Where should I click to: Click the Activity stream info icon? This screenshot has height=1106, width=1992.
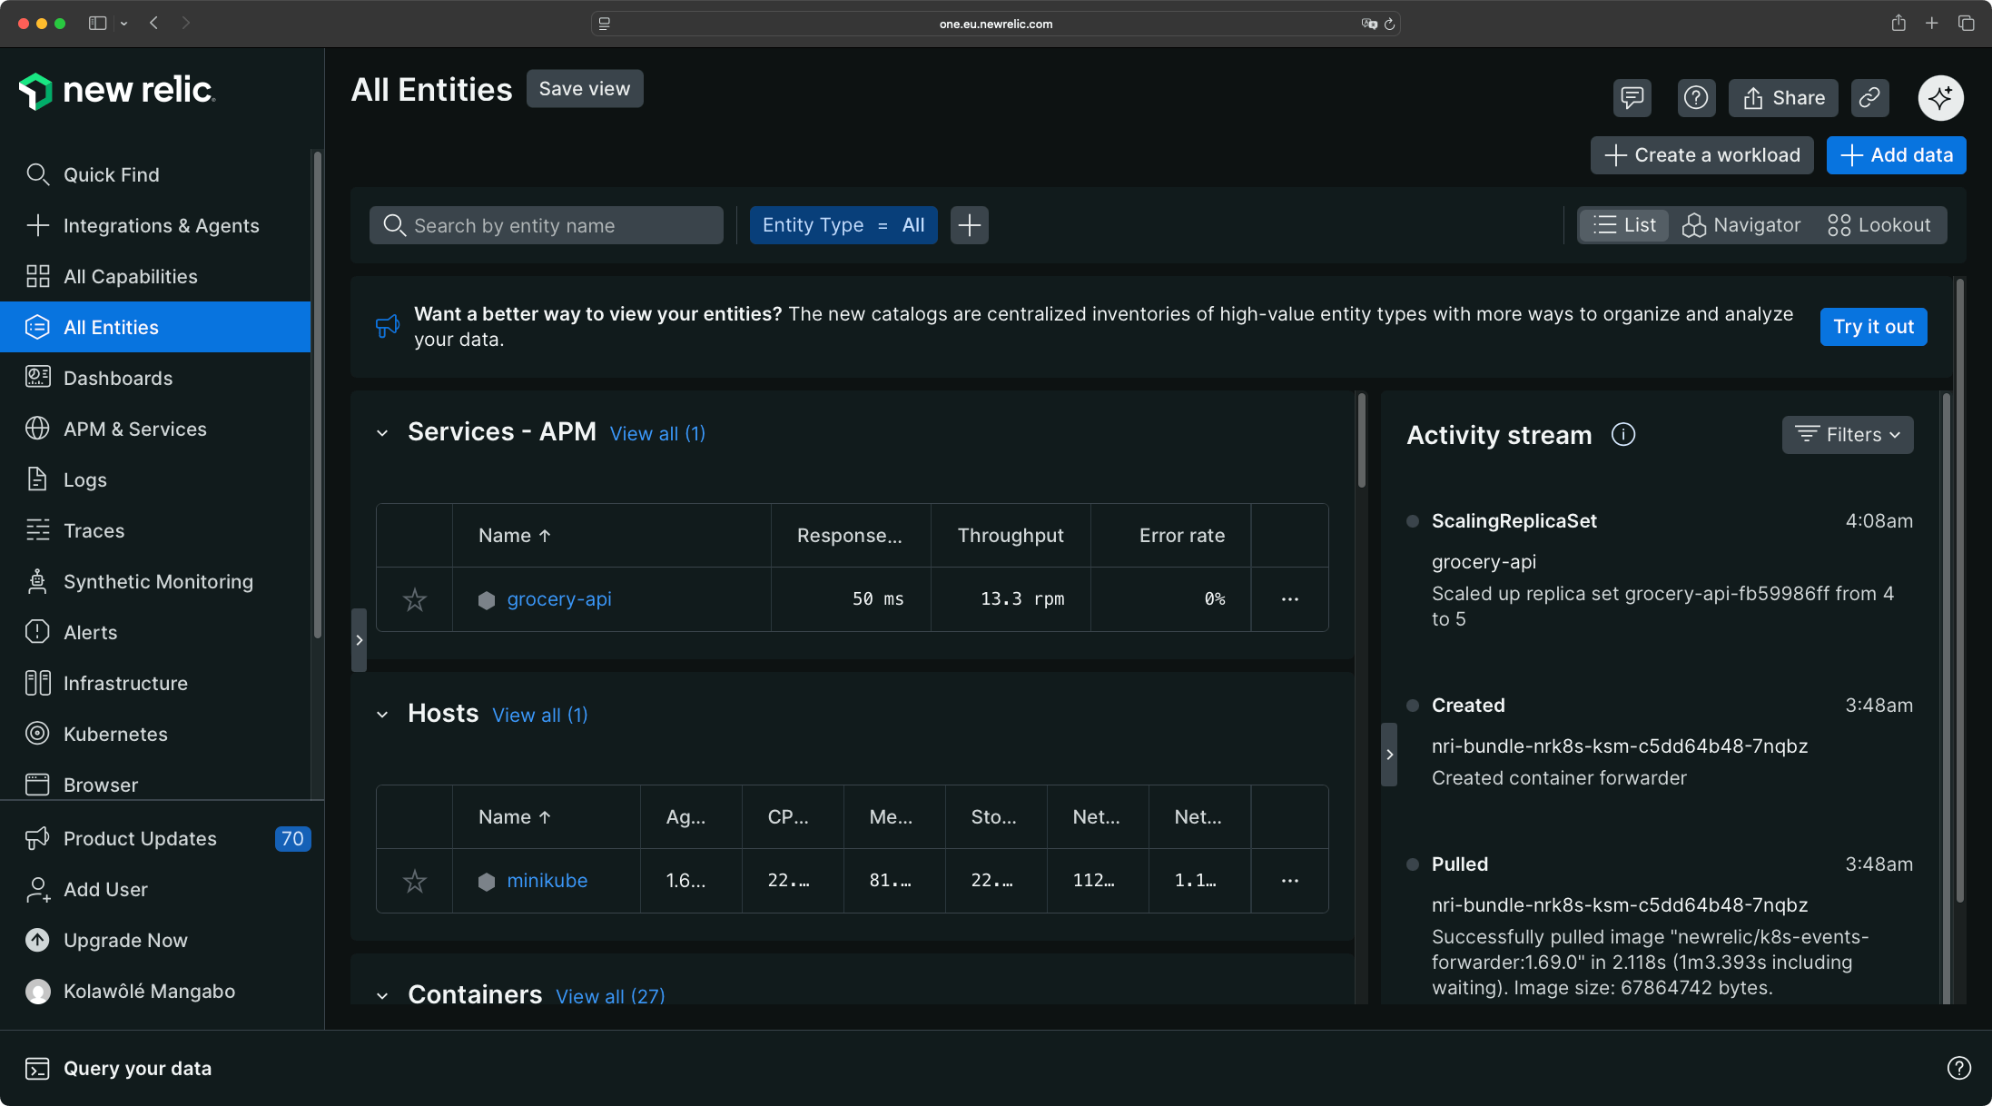click(1623, 434)
